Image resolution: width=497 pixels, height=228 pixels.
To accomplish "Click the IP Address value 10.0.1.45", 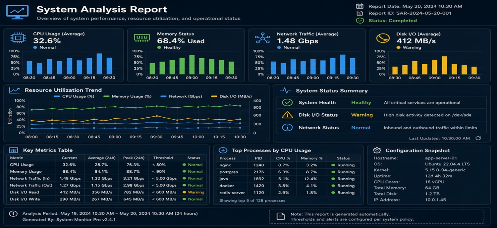I will pyautogui.click(x=436, y=200).
